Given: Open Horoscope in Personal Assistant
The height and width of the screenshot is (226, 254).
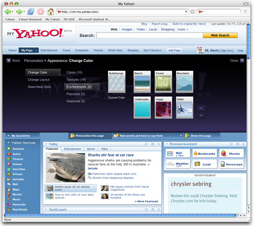Looking at the screenshot, I should click(x=231, y=164).
